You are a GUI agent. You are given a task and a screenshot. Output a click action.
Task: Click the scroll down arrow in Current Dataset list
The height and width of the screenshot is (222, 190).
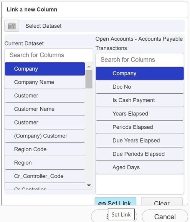tap(89, 186)
